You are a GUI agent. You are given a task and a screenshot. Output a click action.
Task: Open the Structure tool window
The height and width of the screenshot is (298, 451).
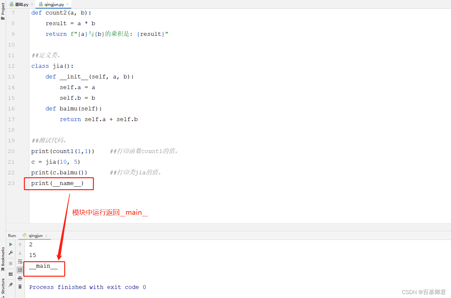point(3,287)
